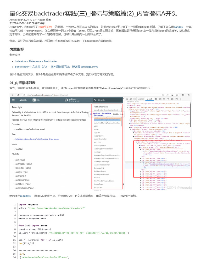Open Indicators - Reference - Backtrader link
Image resolution: width=201 pixels, height=269 pixels.
click(x=36, y=61)
